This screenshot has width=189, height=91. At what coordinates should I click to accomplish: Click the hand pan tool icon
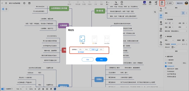(x=51, y=89)
